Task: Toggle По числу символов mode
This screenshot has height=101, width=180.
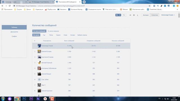Action: coord(53,31)
